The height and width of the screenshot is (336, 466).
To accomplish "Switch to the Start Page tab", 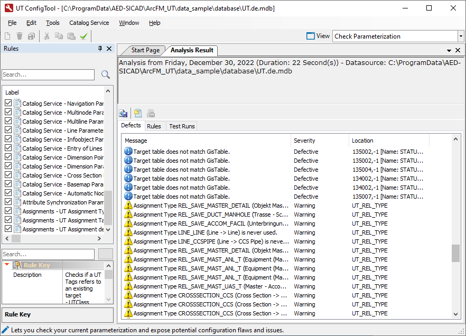I will coord(145,50).
